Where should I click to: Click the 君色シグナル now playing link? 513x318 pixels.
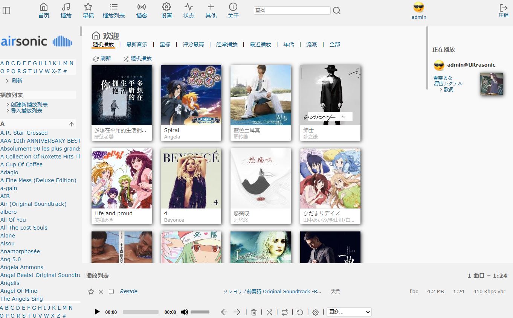[448, 84]
